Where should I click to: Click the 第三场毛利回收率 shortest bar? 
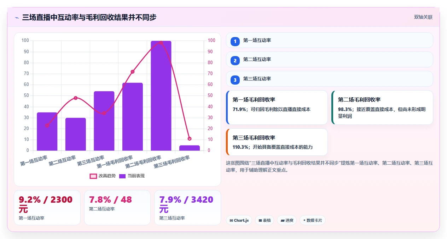(190, 148)
